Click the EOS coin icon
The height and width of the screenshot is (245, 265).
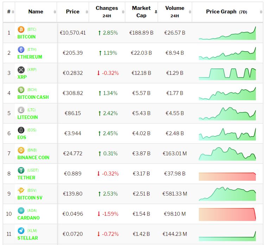21,130
